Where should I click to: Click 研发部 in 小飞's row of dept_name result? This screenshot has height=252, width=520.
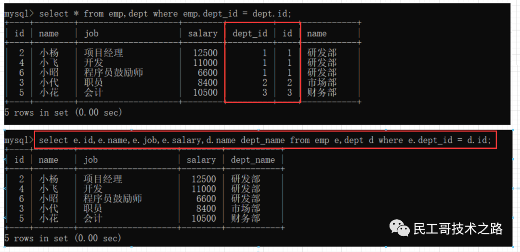pos(246,189)
